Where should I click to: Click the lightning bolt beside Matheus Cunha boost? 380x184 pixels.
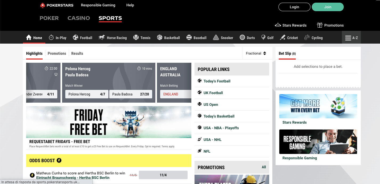point(32,175)
